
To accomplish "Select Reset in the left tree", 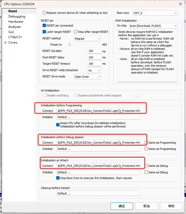I will (13, 11).
